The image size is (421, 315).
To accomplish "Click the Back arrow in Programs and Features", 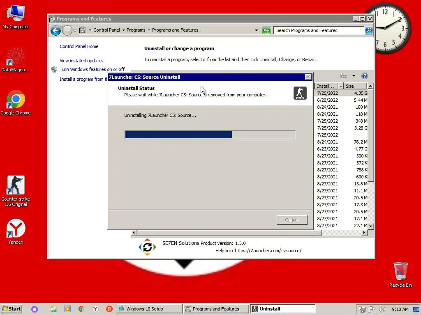I will [x=56, y=30].
